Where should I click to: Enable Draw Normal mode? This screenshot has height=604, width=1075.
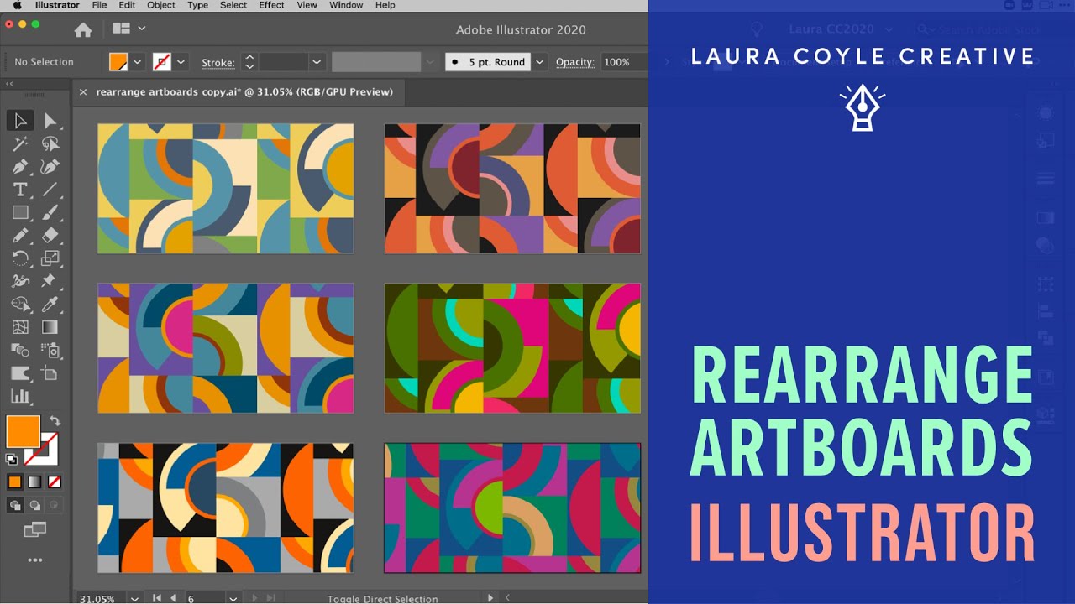14,505
